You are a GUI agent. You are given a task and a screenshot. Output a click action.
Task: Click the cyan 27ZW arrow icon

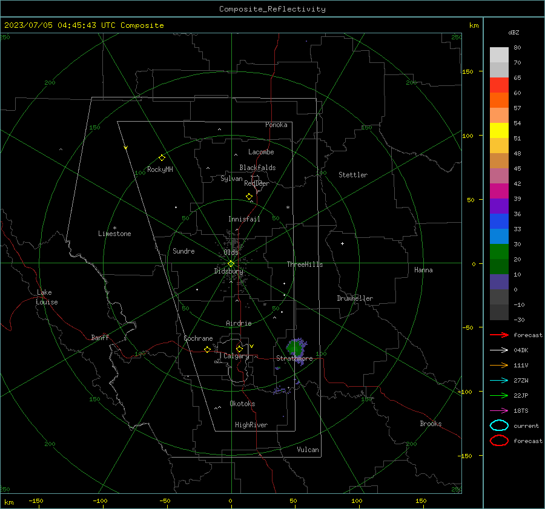499,381
